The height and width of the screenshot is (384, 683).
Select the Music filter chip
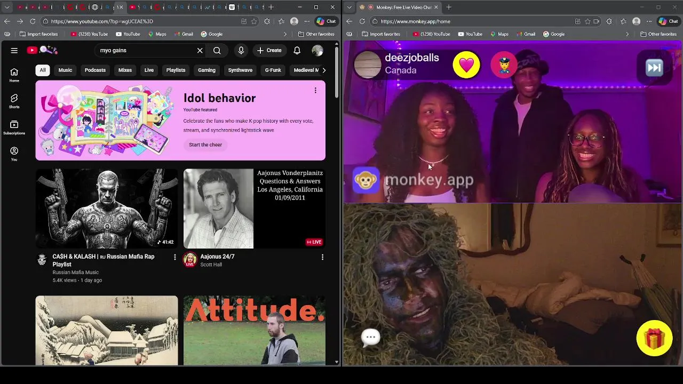[65, 70]
